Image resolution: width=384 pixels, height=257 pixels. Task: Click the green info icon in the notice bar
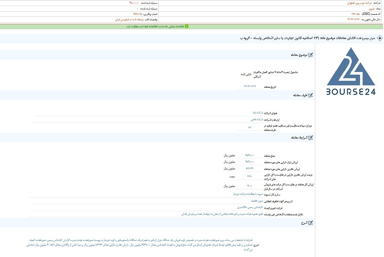tap(187, 27)
